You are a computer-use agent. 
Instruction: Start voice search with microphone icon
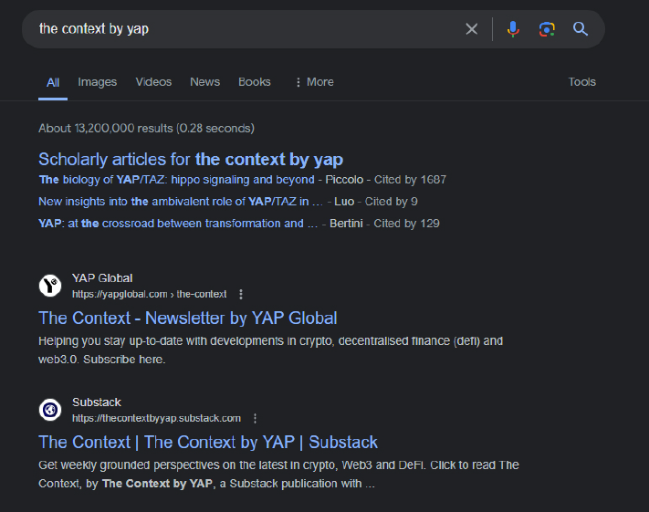coord(513,29)
